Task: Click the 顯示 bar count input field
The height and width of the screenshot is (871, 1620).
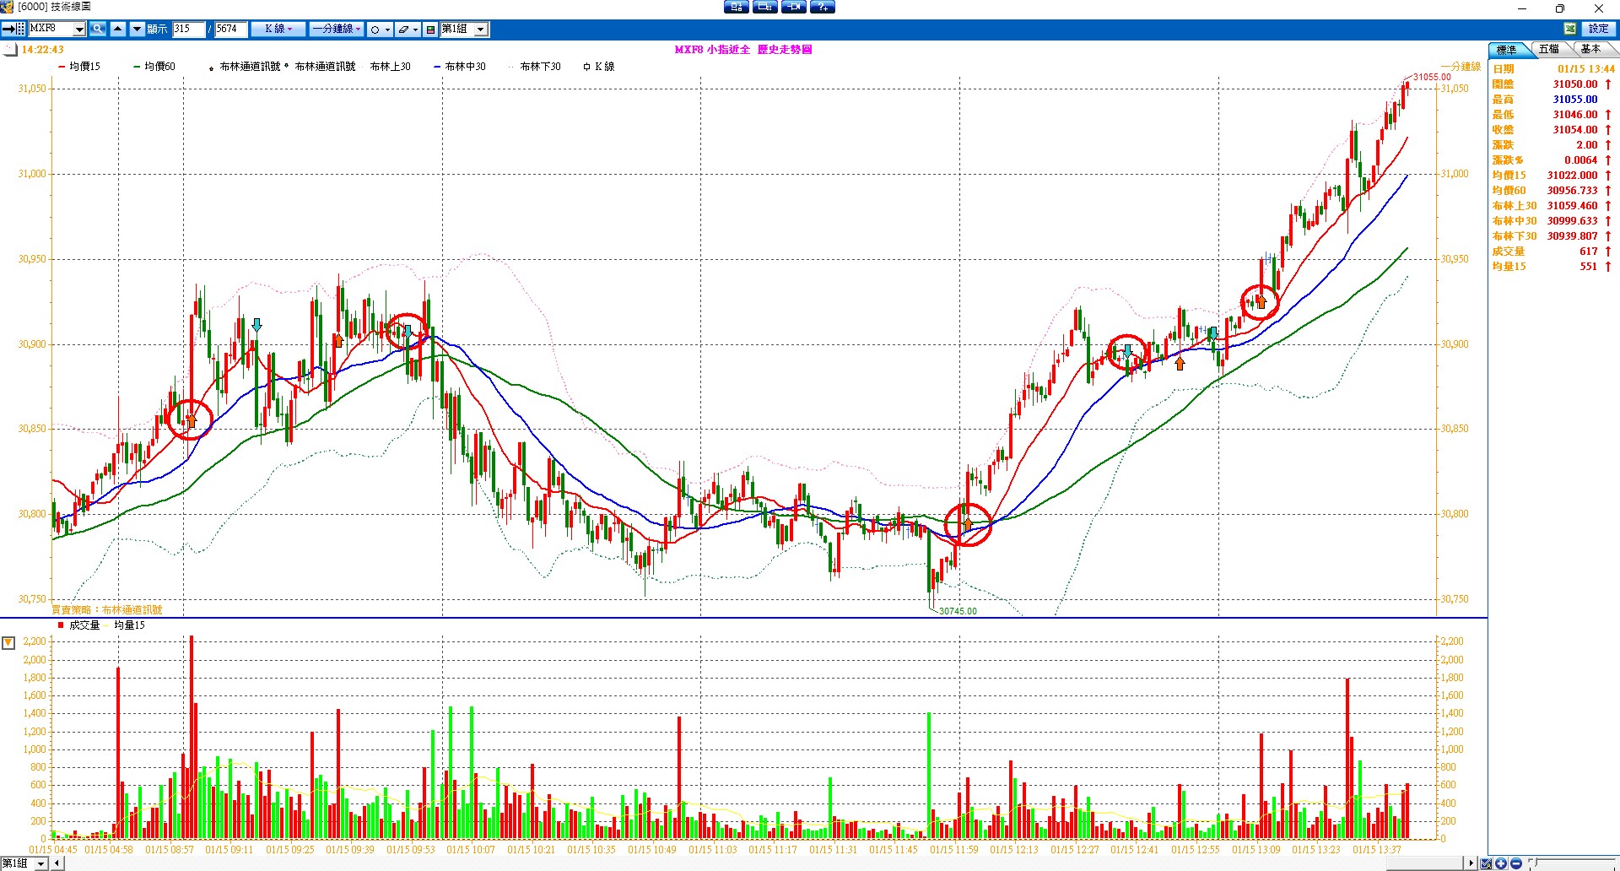Action: pos(187,29)
